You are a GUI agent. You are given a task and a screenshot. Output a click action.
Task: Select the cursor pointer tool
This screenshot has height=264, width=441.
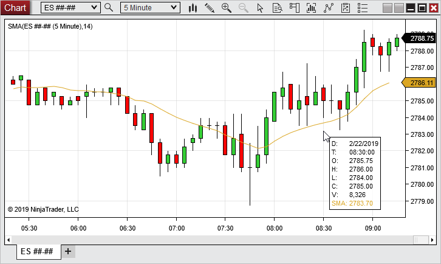[x=261, y=8]
